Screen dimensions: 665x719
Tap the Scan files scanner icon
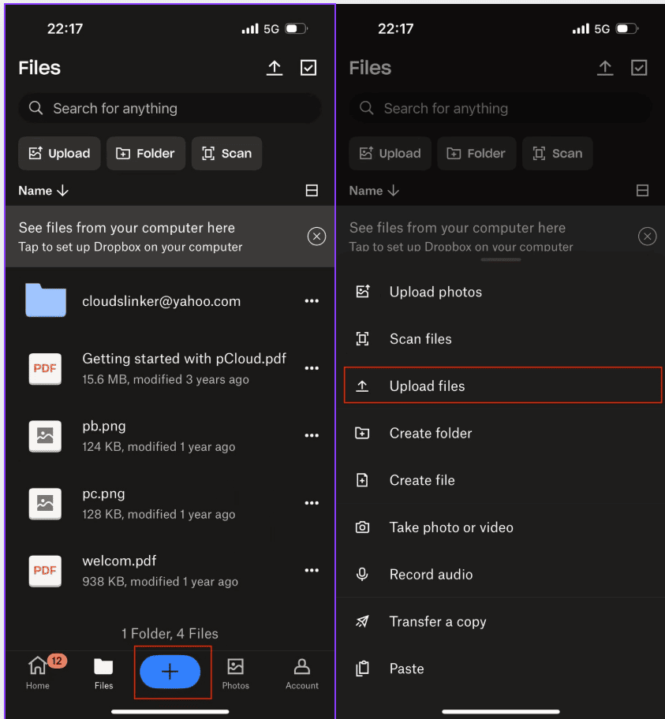pos(363,339)
